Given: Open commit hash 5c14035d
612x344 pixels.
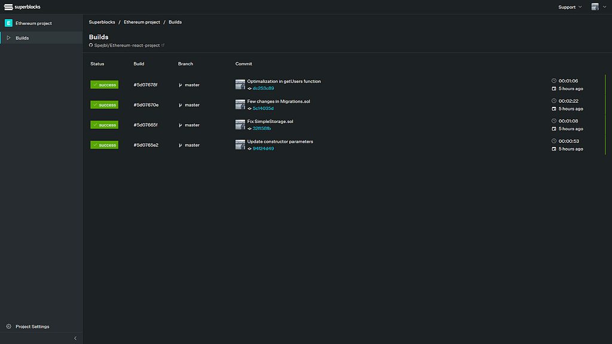Looking at the screenshot, I should point(263,109).
